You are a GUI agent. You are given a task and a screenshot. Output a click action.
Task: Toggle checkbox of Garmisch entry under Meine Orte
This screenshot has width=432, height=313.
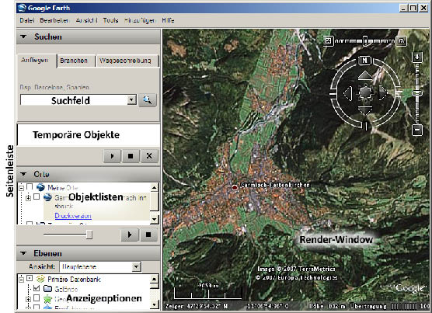coord(37,196)
